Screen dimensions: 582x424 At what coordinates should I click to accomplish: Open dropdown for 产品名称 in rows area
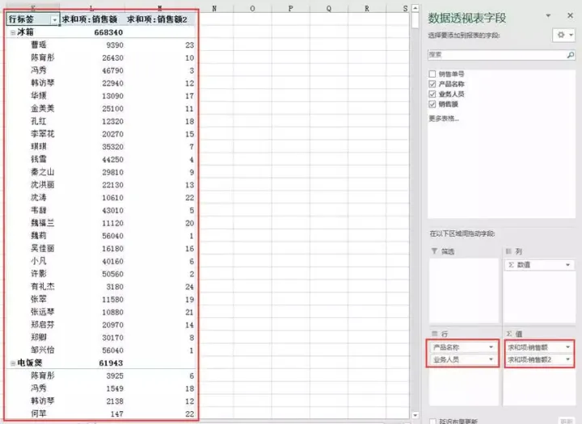(x=491, y=347)
